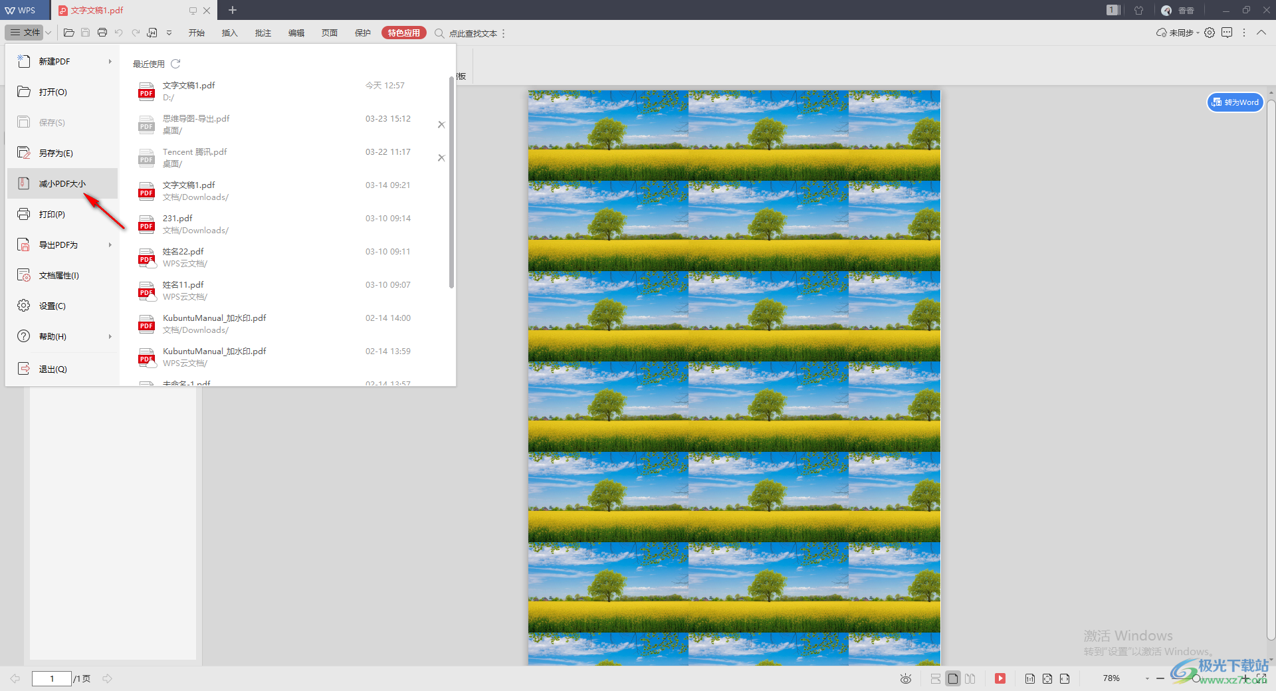
Task: Click the search magnifier icon
Action: (439, 33)
